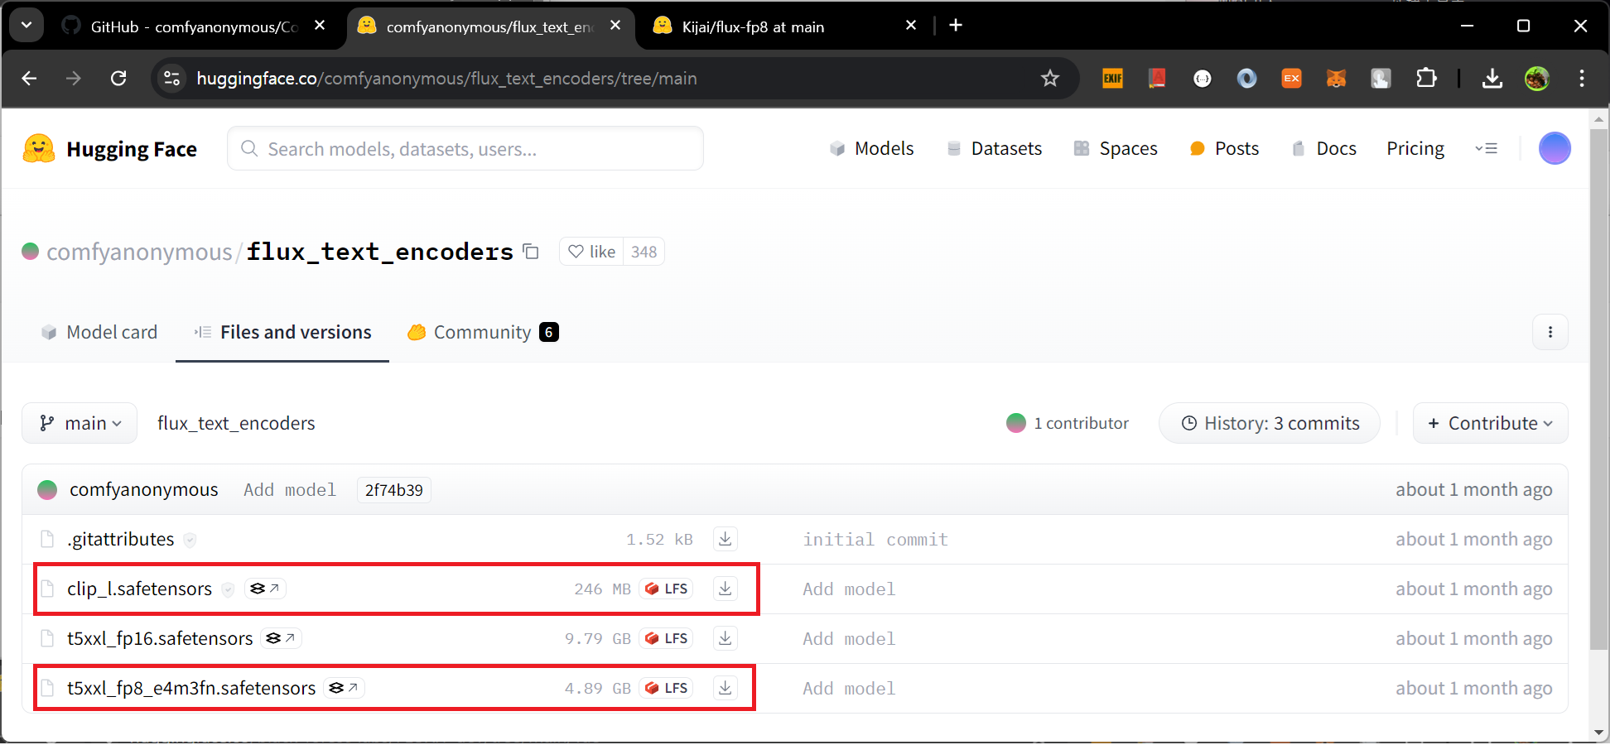This screenshot has height=745, width=1610.
Task: Open Datasets in navigation
Action: 994,149
